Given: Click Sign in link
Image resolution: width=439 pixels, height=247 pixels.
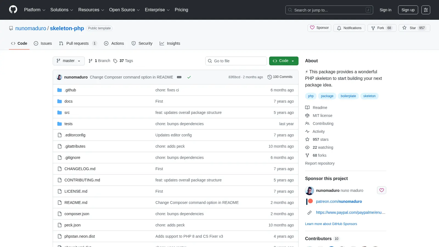Looking at the screenshot, I should pyautogui.click(x=385, y=10).
